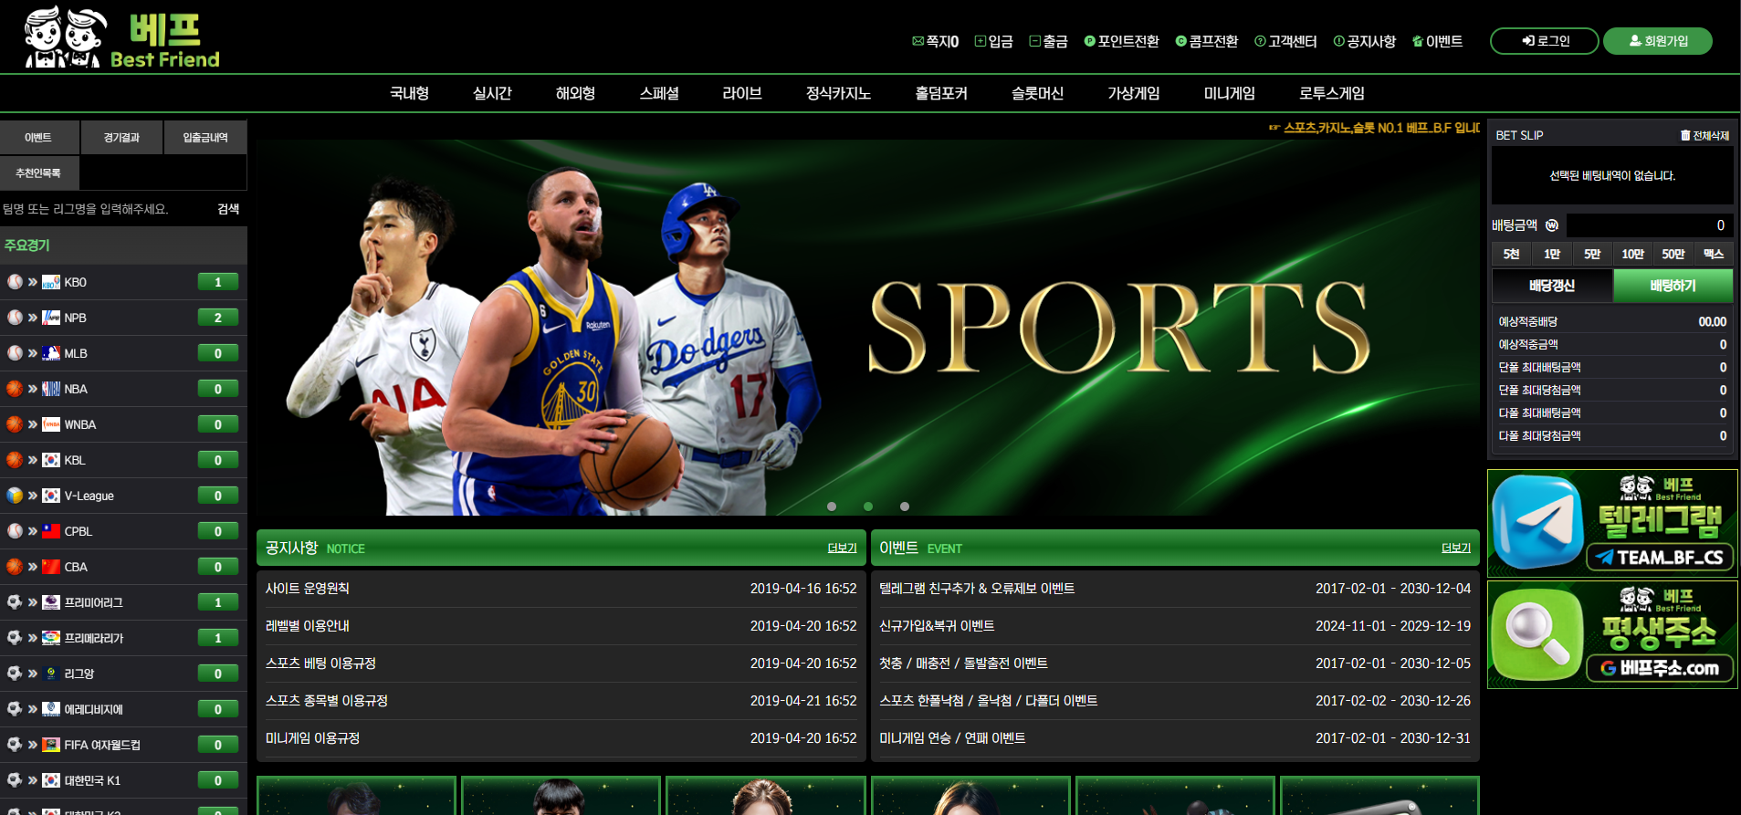Switch to the third banner slide dot
1741x815 pixels.
click(905, 507)
